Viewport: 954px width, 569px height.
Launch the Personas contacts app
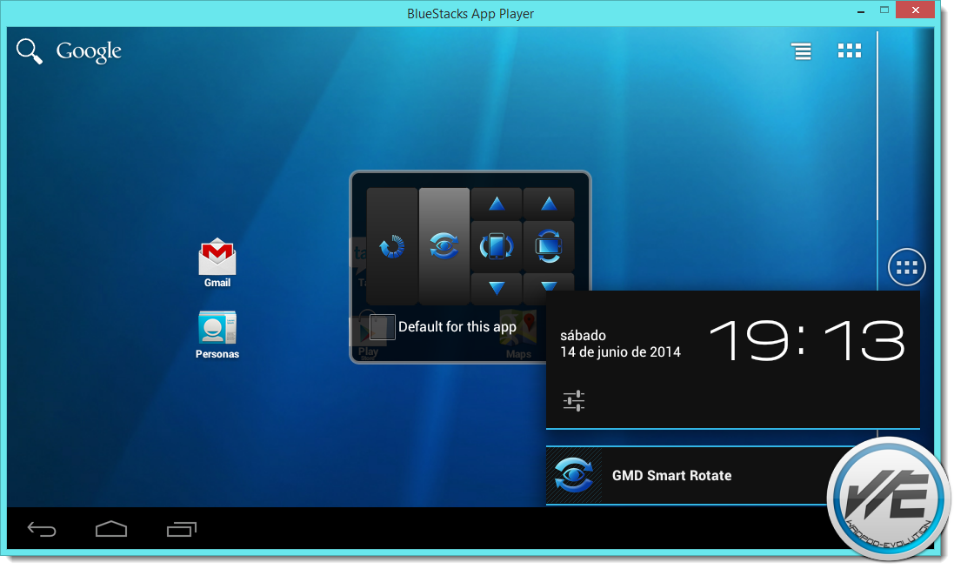[217, 335]
